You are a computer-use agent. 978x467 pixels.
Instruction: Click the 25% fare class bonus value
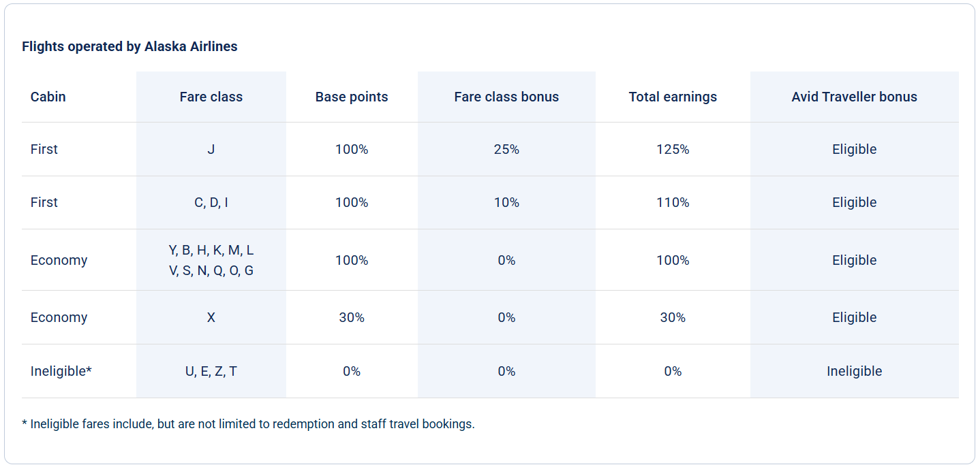(506, 149)
